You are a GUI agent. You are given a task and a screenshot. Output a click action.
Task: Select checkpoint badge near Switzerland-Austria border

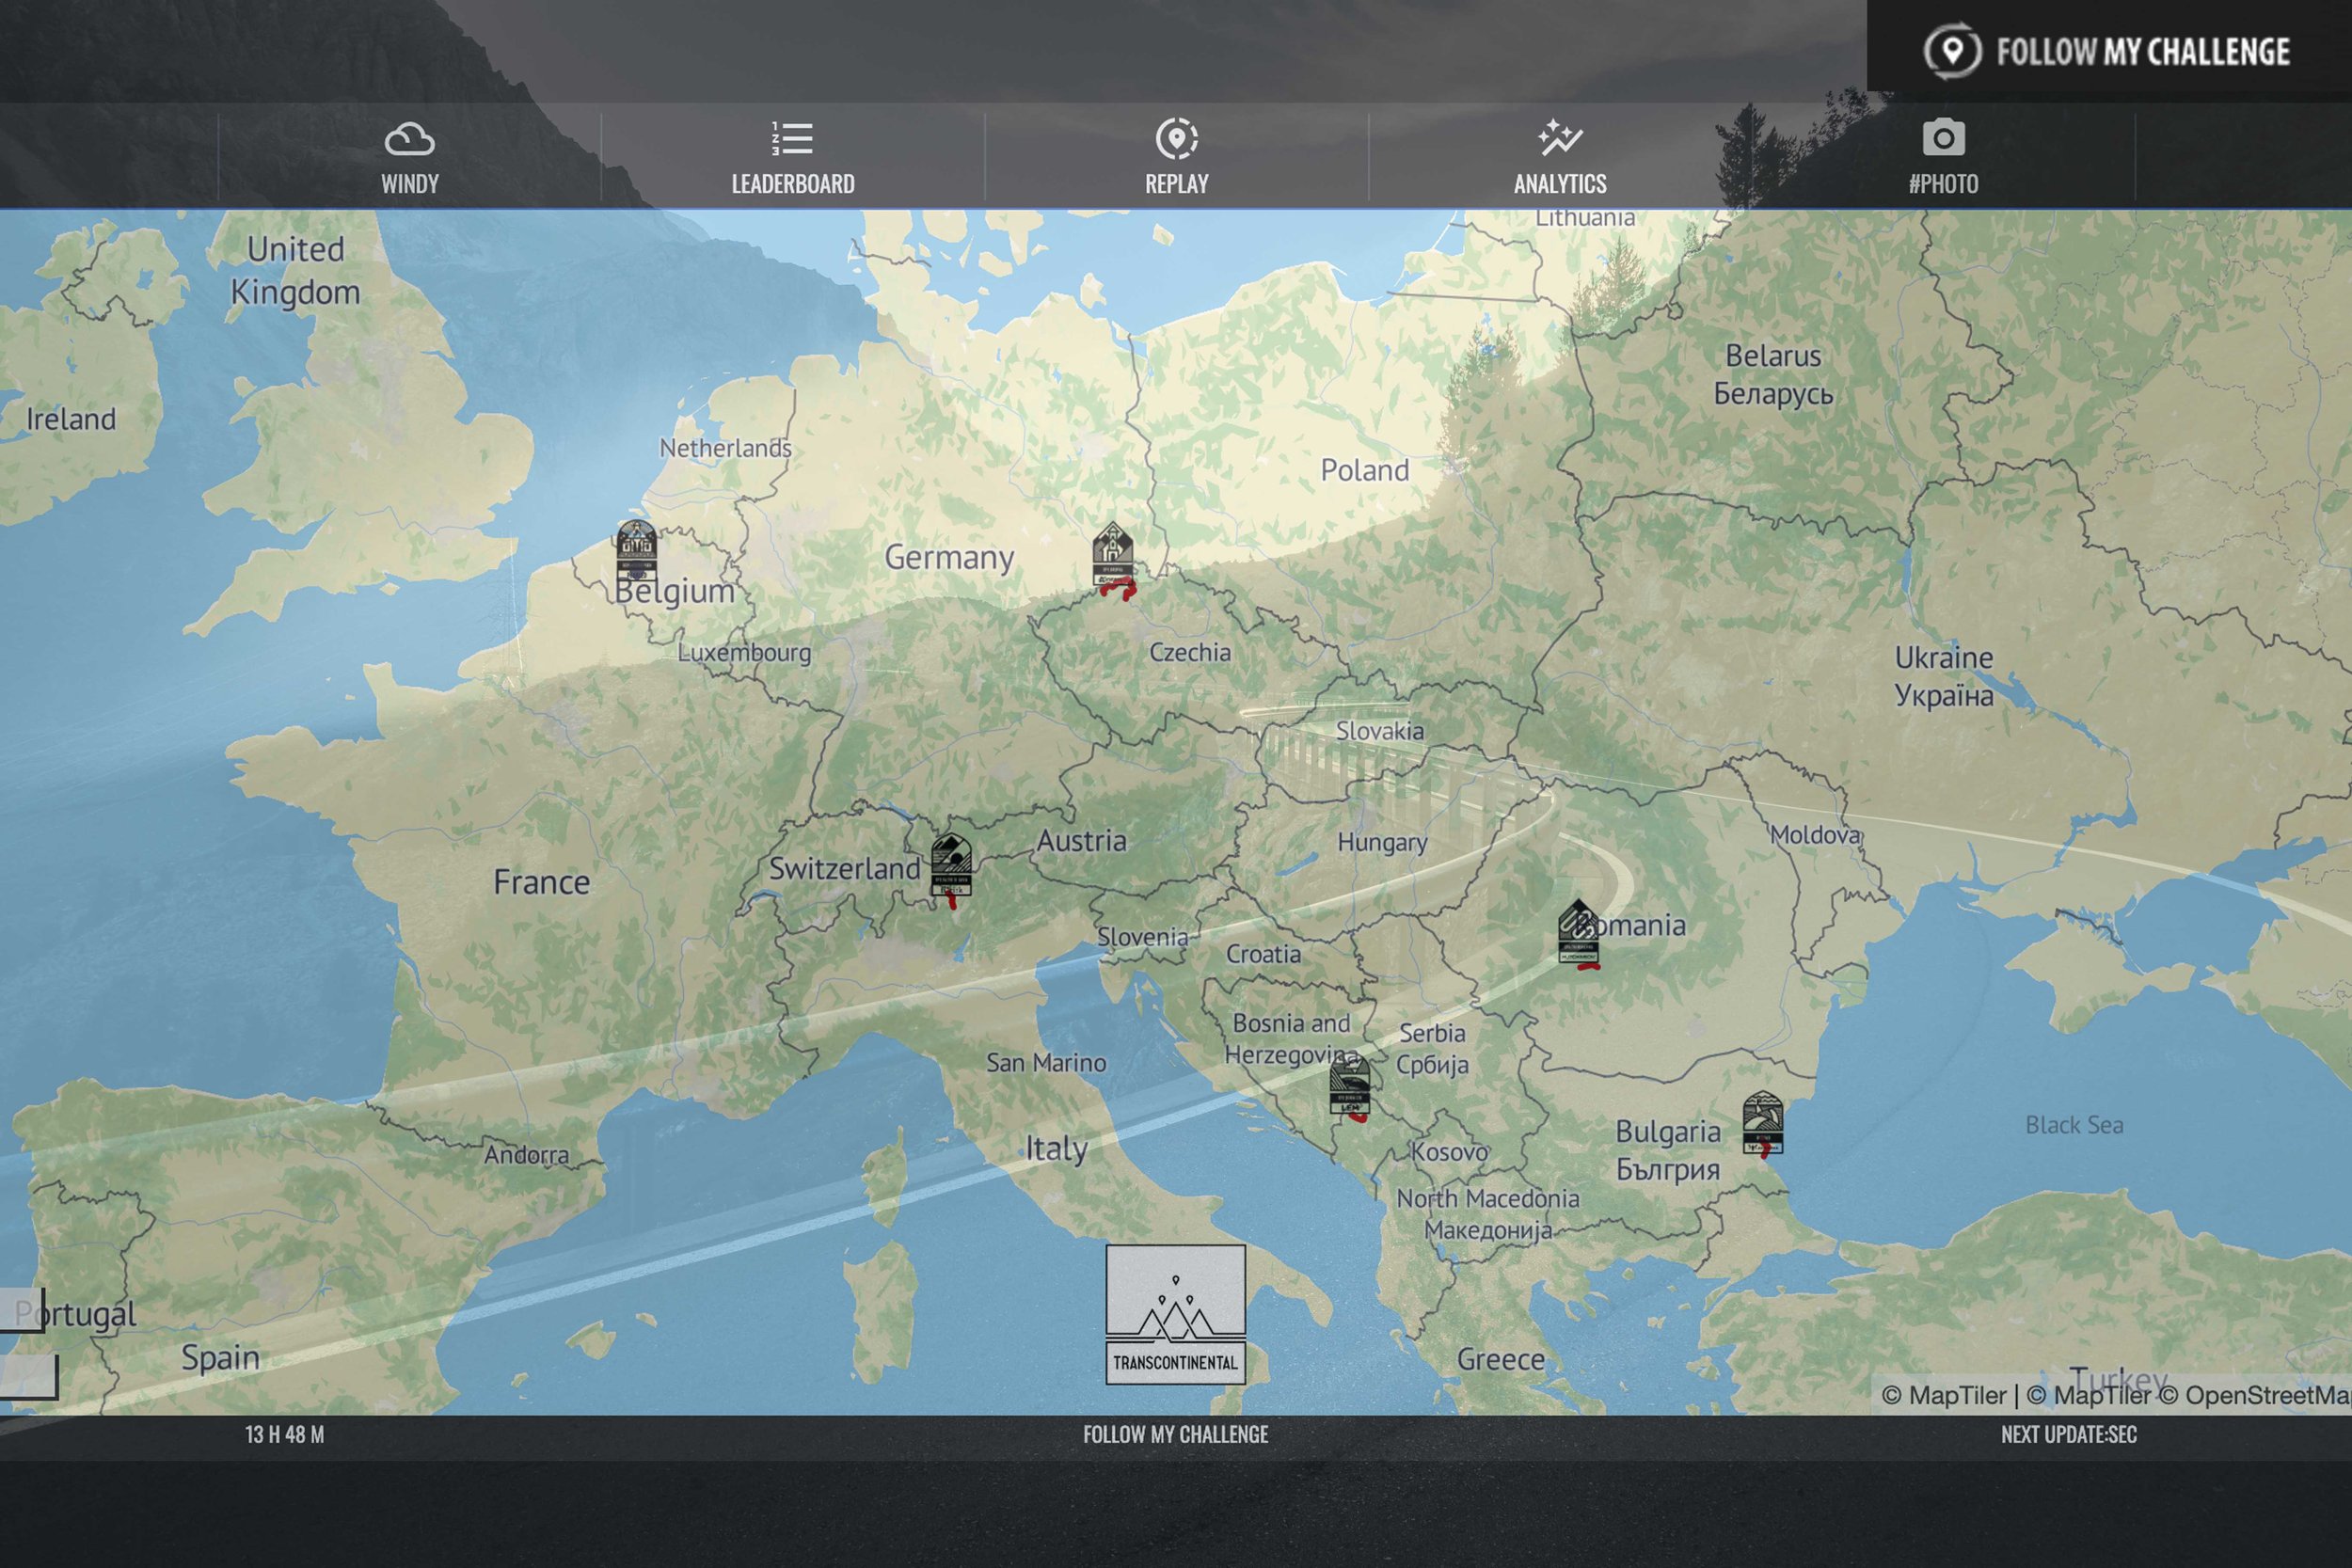[x=950, y=865]
